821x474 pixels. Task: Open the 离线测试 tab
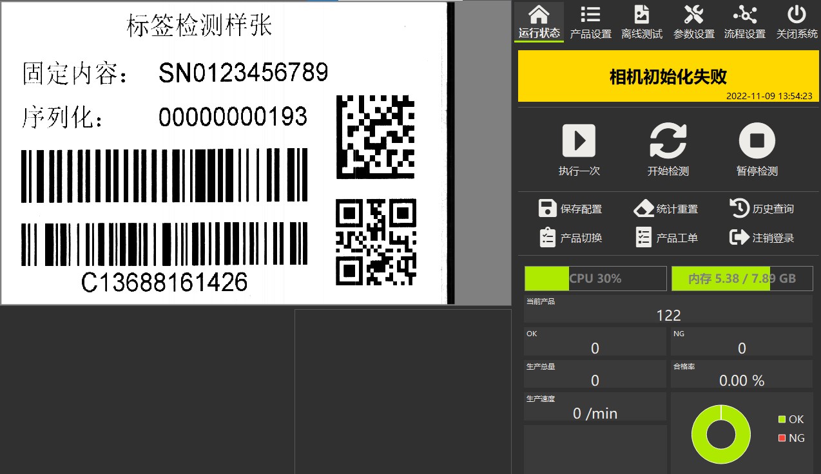pos(642,22)
